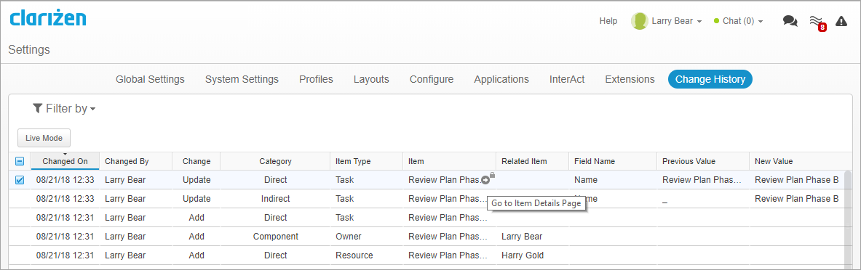Click the Help link
861x270 pixels.
click(608, 21)
